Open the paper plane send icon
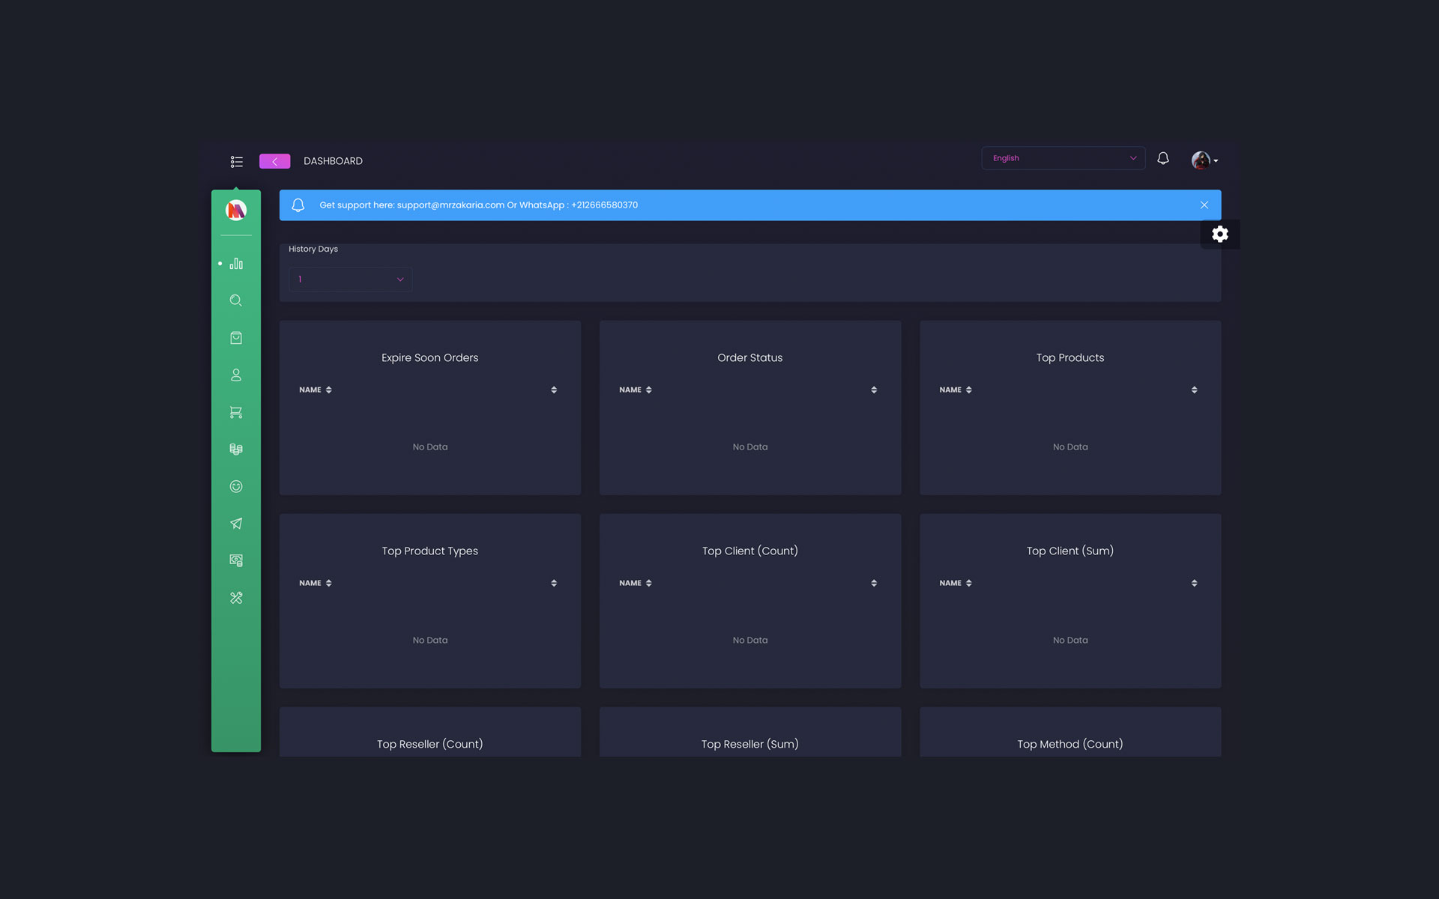 [x=236, y=523]
